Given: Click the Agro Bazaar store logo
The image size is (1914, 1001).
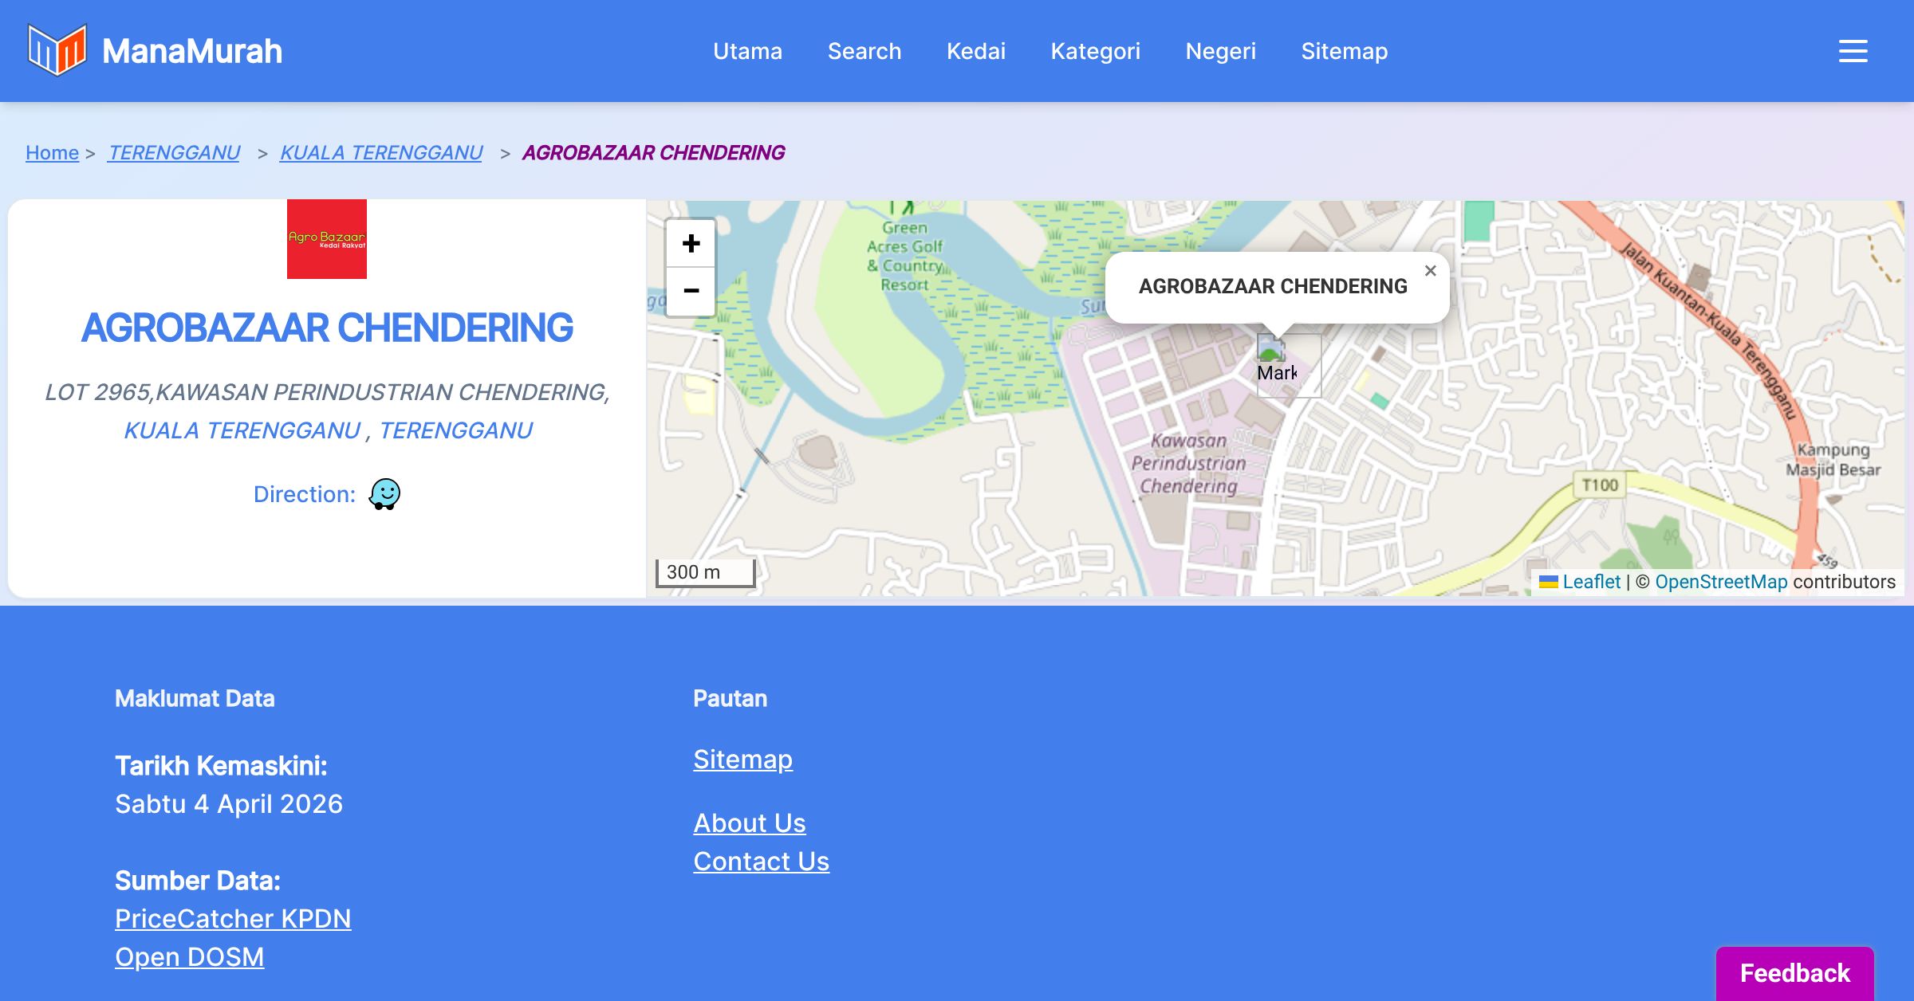Looking at the screenshot, I should tap(327, 239).
